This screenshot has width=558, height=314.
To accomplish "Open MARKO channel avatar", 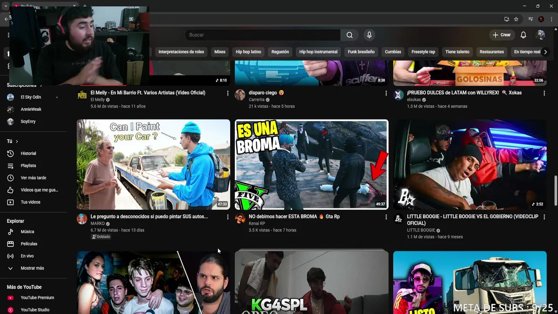I will point(82,219).
